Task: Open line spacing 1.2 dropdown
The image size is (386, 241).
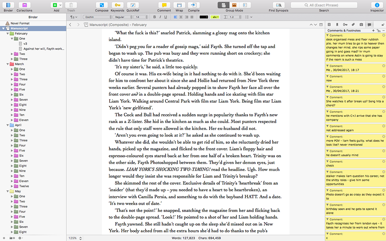Action: (x=235, y=17)
